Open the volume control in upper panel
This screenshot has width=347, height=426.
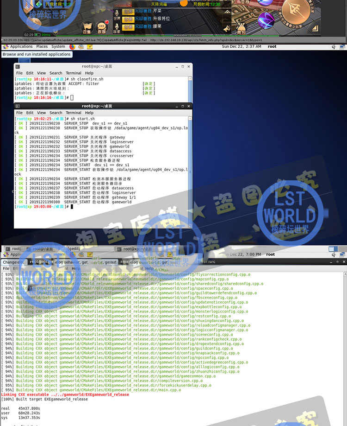click(x=334, y=47)
